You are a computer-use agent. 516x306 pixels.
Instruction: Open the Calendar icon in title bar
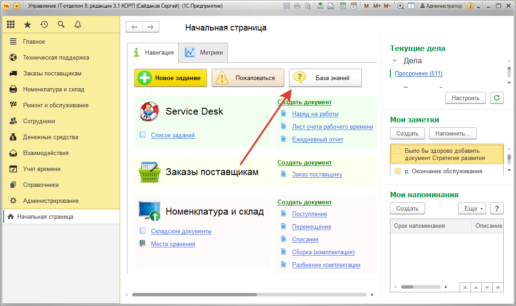354,6
